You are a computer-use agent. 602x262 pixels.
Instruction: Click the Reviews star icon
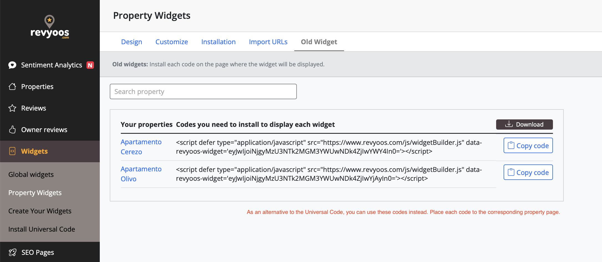(x=12, y=108)
